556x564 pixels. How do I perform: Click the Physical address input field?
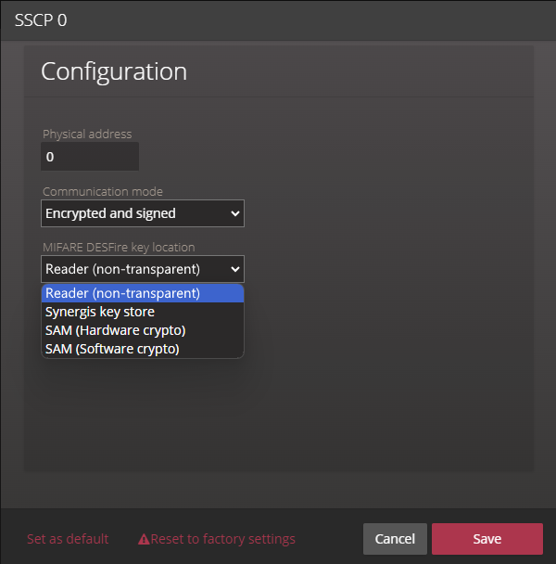pyautogui.click(x=90, y=157)
